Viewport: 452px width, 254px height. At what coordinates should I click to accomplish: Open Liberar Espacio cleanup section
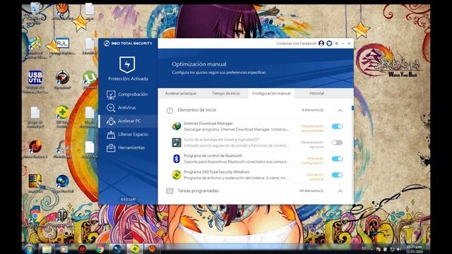pyautogui.click(x=127, y=135)
